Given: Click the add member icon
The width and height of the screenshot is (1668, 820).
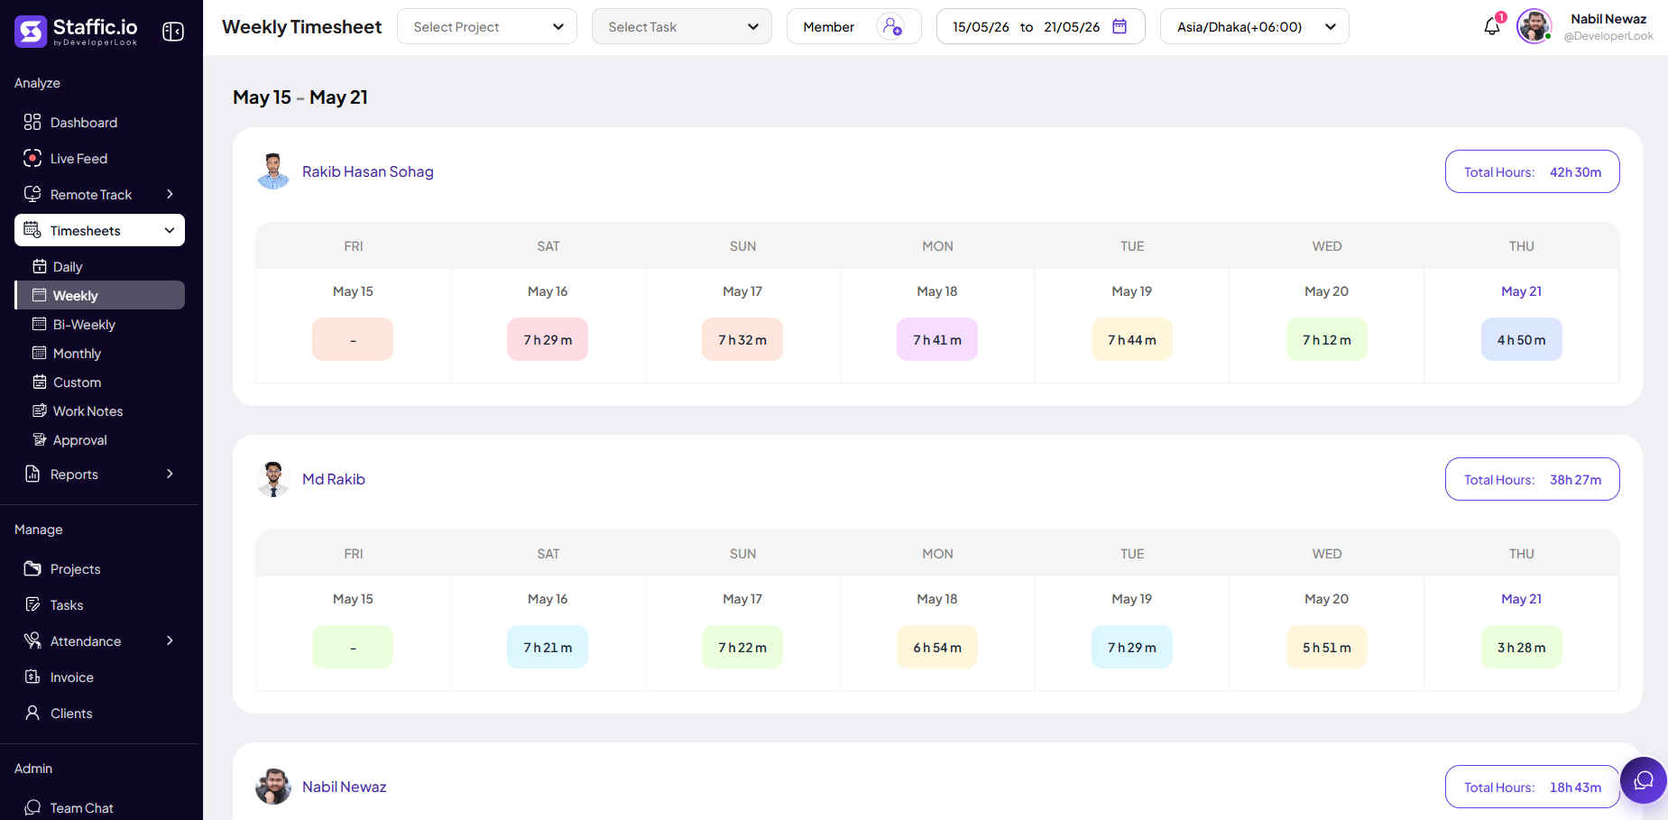Looking at the screenshot, I should pos(891,26).
